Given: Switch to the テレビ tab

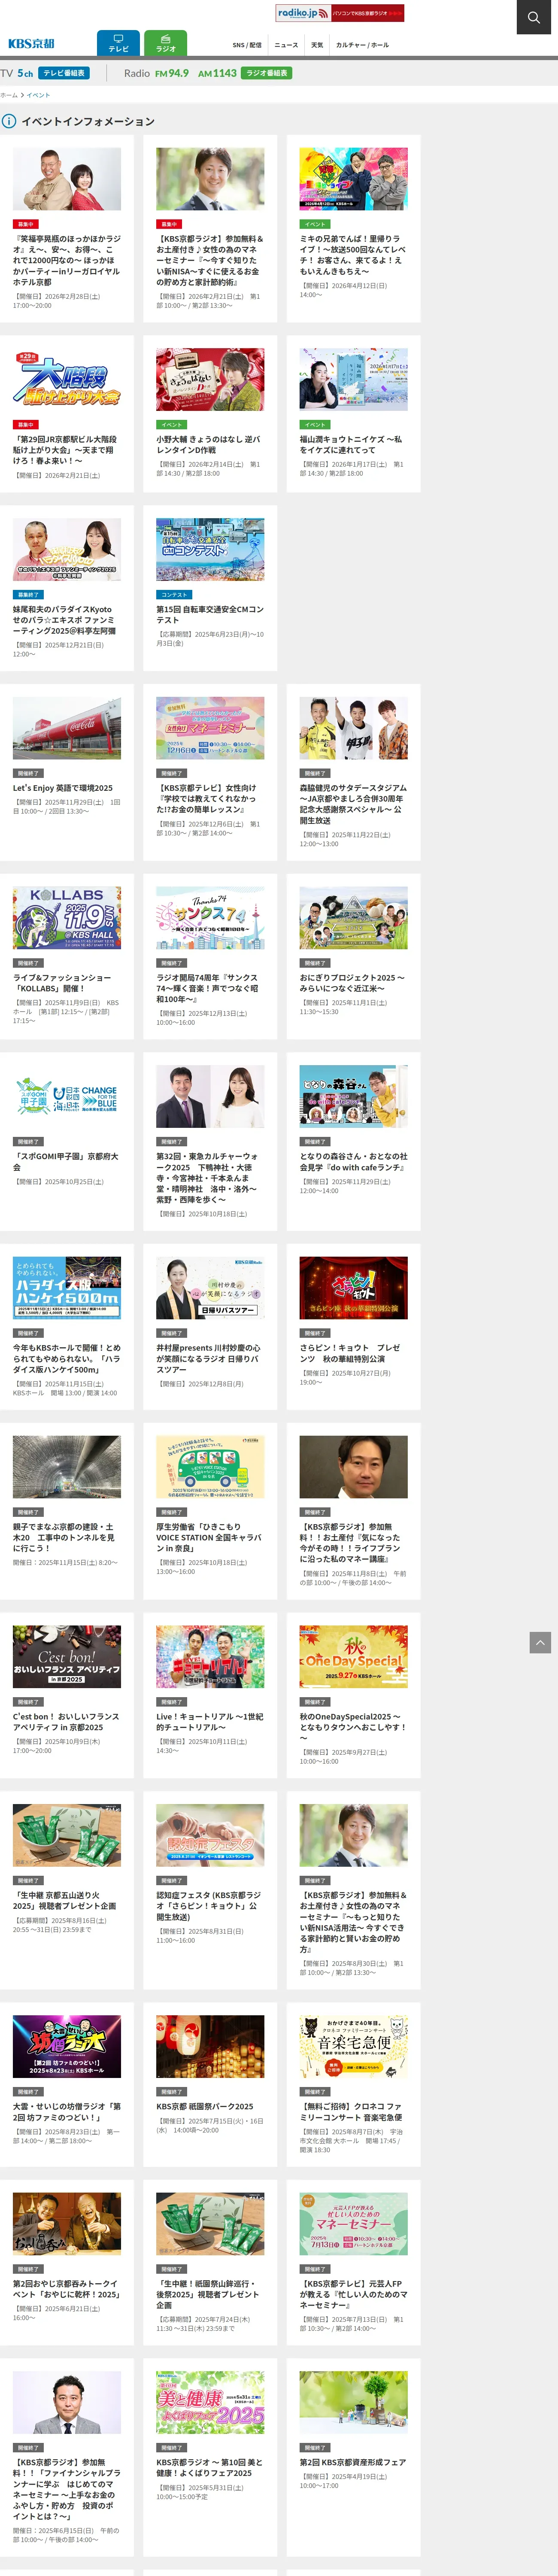Looking at the screenshot, I should (x=118, y=43).
